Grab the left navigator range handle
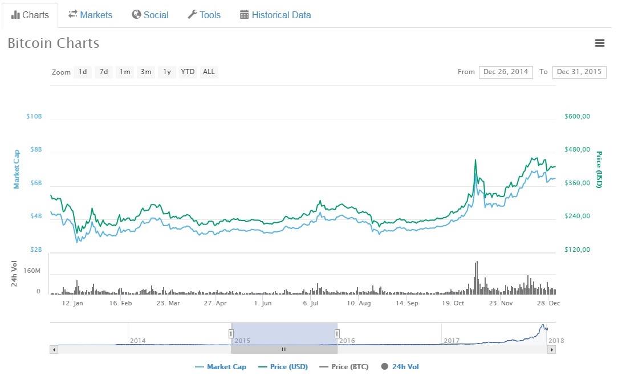The width and height of the screenshot is (618, 376). (x=231, y=334)
